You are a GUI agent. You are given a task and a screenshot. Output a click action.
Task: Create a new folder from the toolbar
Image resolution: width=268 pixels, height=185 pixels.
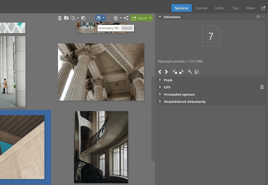[x=66, y=18]
